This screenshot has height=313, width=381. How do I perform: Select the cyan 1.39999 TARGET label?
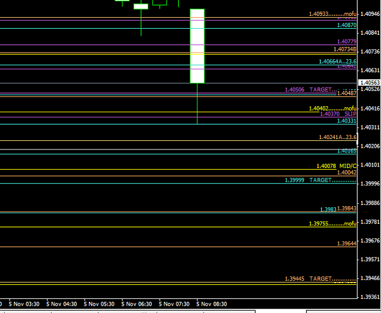(x=320, y=180)
